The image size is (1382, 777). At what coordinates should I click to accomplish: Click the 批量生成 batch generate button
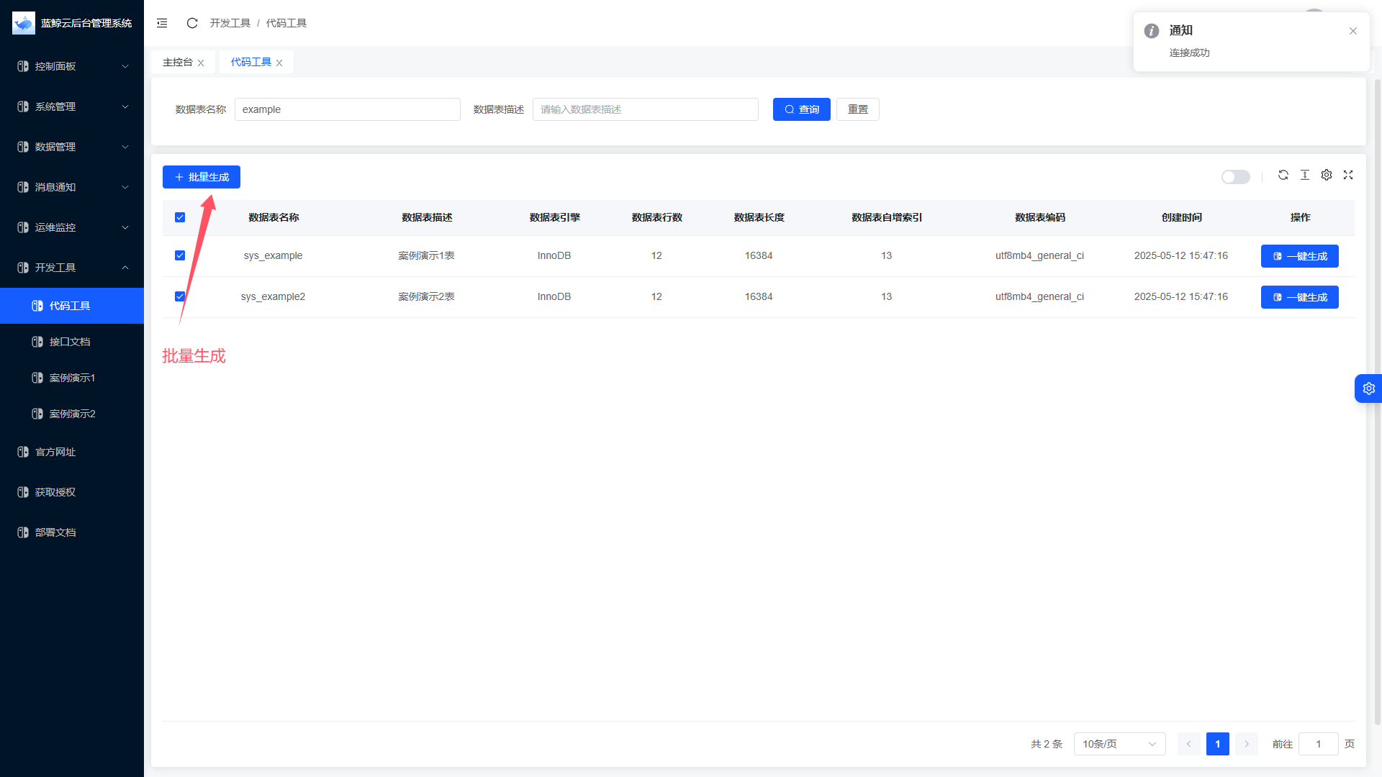tap(202, 177)
